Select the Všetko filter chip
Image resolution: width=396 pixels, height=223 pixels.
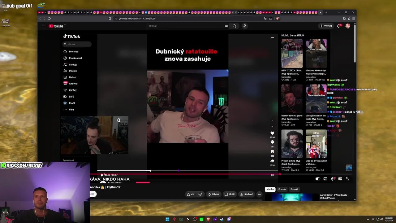pyautogui.click(x=270, y=189)
